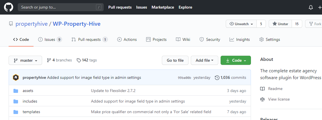The width and height of the screenshot is (322, 120).
Task: Open the Add file dropdown
Action: tap(204, 60)
